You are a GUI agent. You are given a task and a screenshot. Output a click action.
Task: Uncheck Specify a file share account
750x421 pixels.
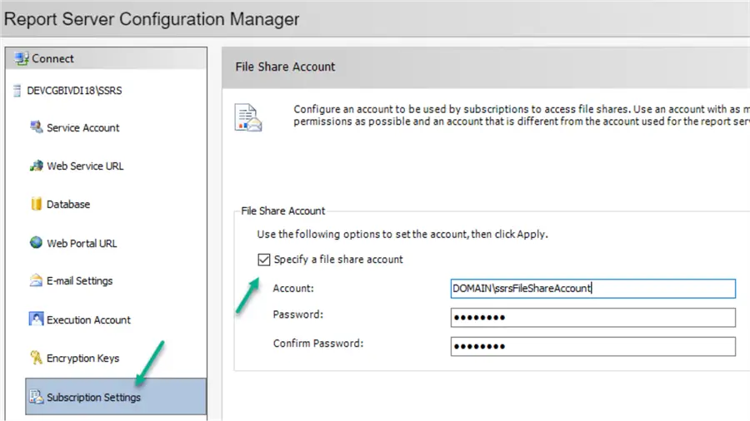tap(264, 260)
